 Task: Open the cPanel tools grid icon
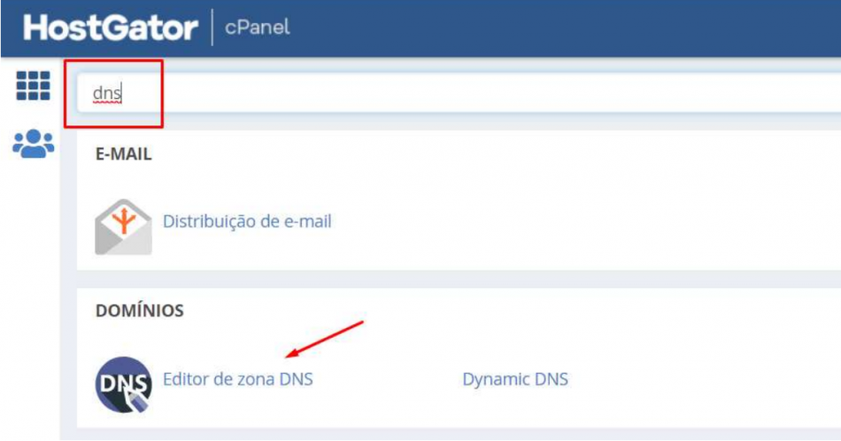[33, 86]
